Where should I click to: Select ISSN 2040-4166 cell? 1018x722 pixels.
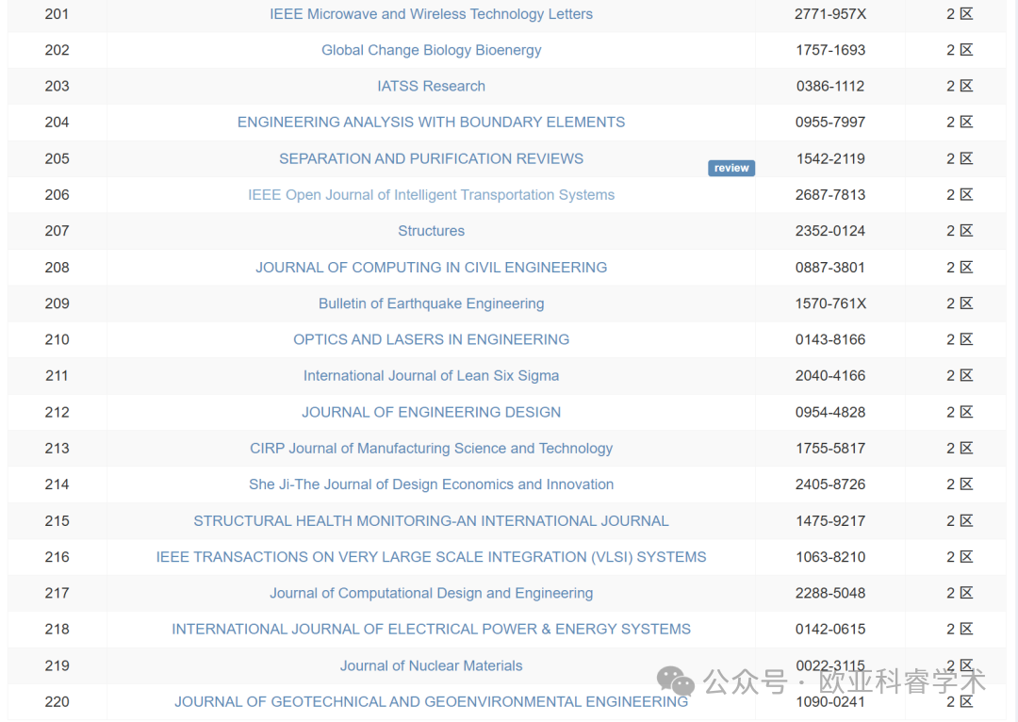[830, 375]
